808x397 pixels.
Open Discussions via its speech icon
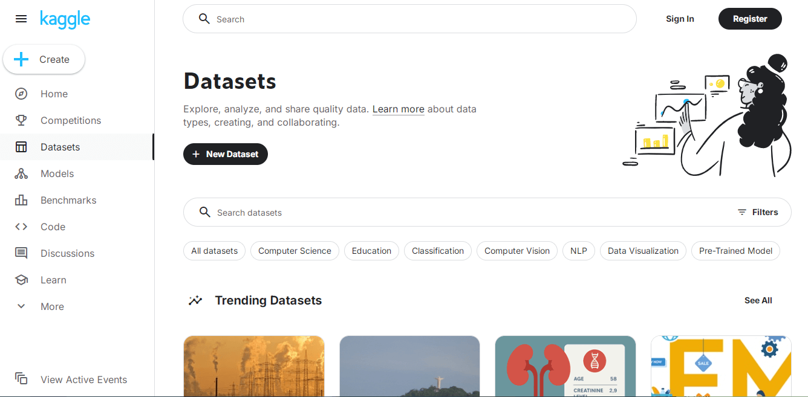click(21, 253)
